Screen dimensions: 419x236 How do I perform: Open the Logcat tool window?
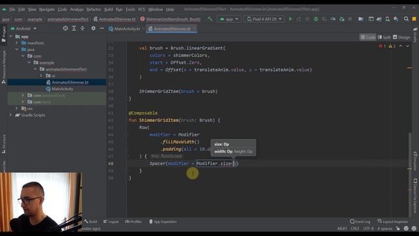click(111, 222)
